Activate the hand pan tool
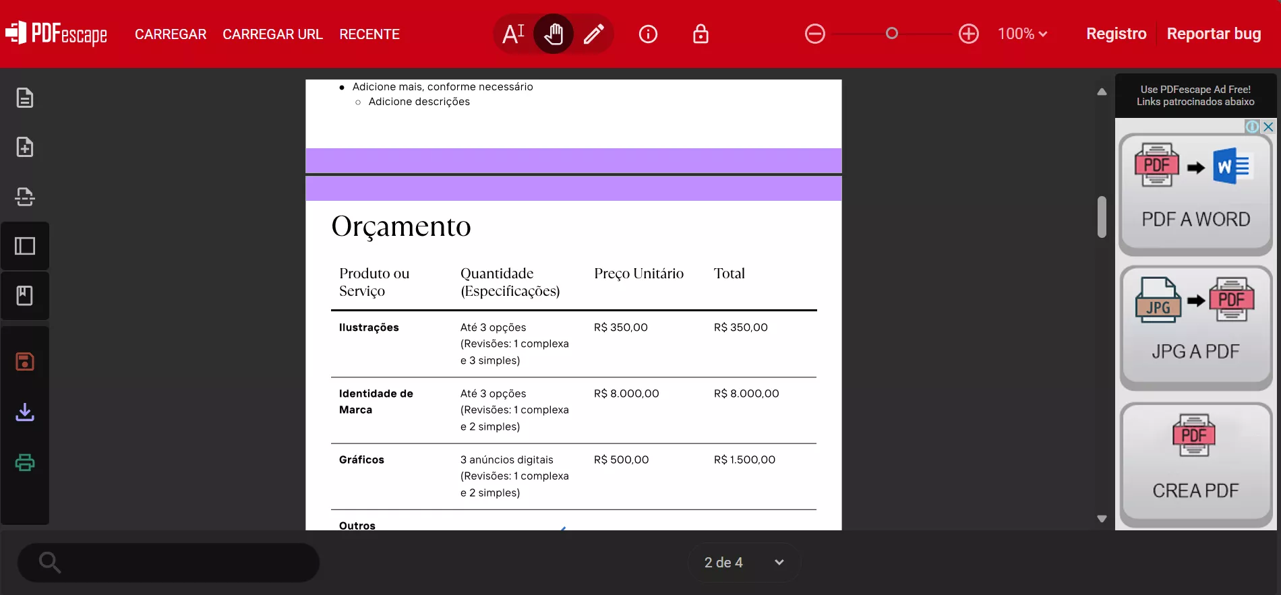Image resolution: width=1281 pixels, height=595 pixels. [554, 34]
